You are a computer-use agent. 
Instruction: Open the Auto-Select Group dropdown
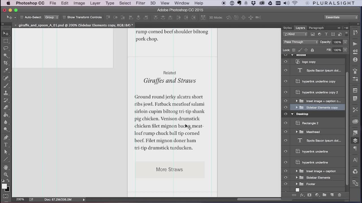[51, 17]
